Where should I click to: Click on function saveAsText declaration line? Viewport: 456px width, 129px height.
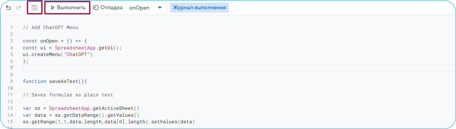tap(54, 81)
